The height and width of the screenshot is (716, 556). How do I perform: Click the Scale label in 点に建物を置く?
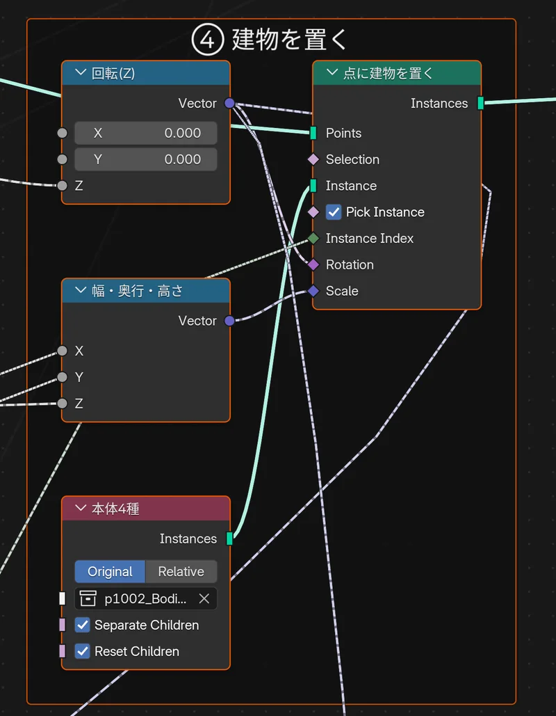click(x=342, y=291)
